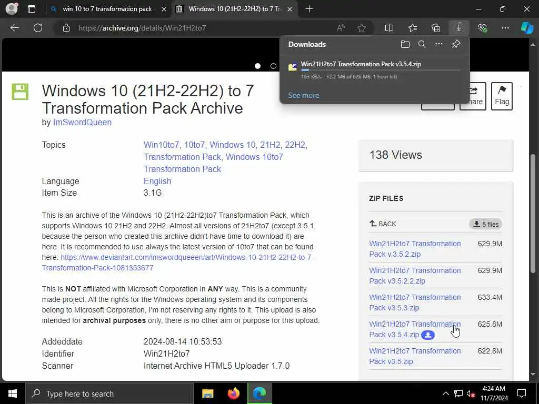
Task: Click the 22H2 topic link
Action: (296, 145)
